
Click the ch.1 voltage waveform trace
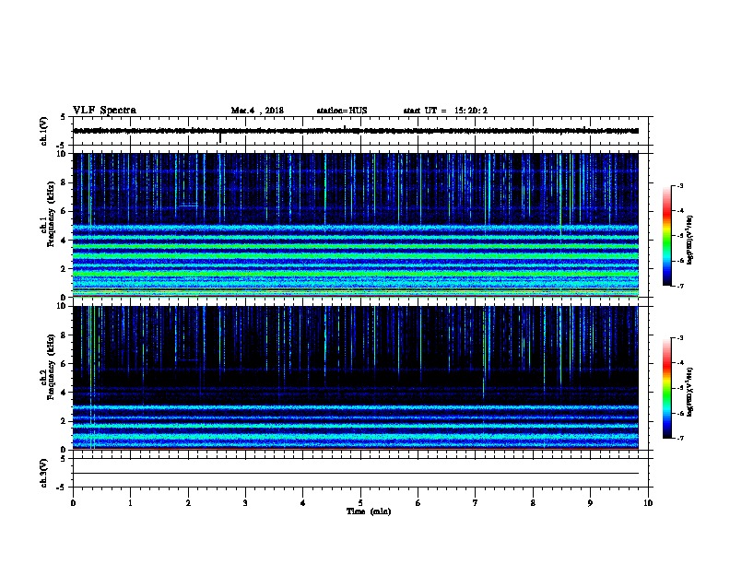coord(356,131)
